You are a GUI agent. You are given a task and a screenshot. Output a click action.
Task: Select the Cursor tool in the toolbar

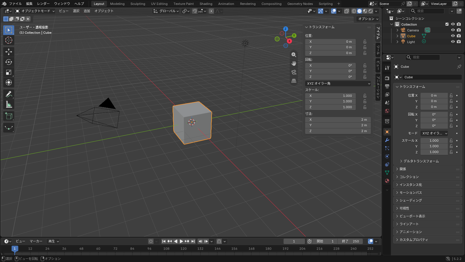coord(9,40)
